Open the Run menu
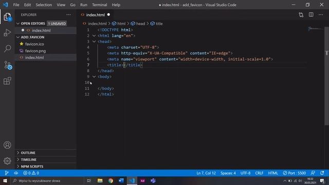This screenshot has width=329, height=185. pyautogui.click(x=84, y=5)
